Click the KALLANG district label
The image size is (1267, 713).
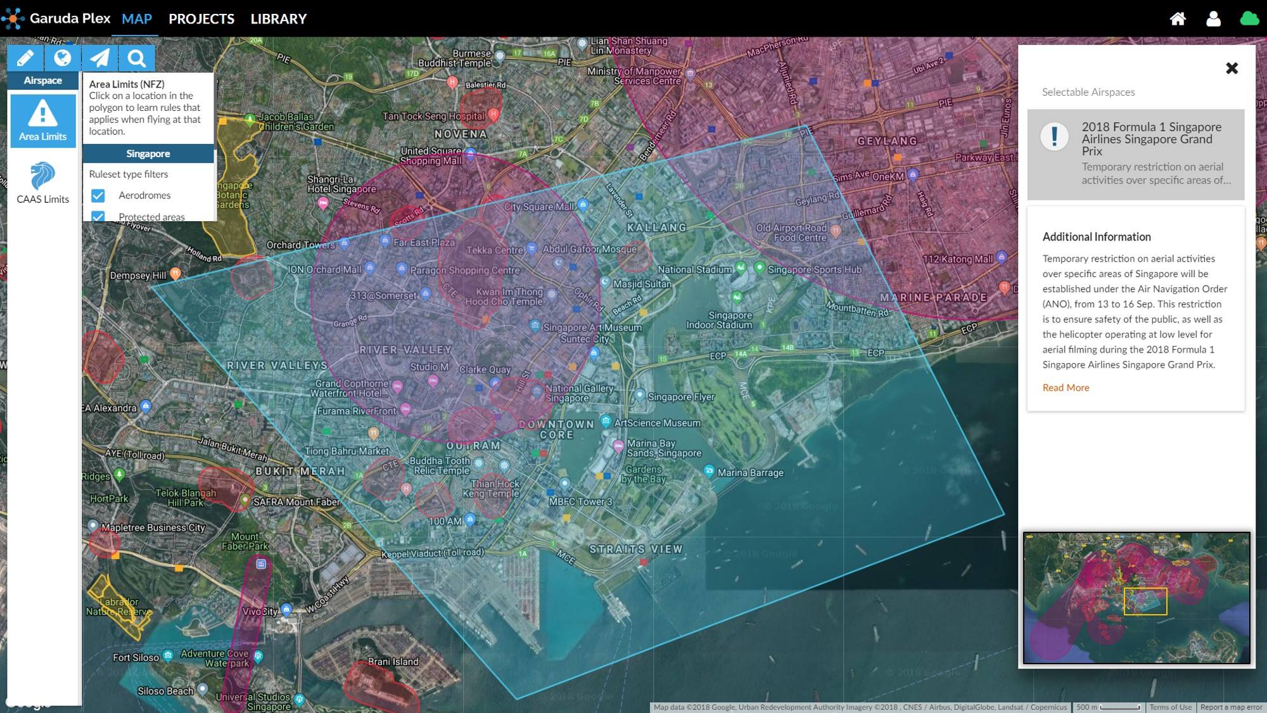[656, 227]
